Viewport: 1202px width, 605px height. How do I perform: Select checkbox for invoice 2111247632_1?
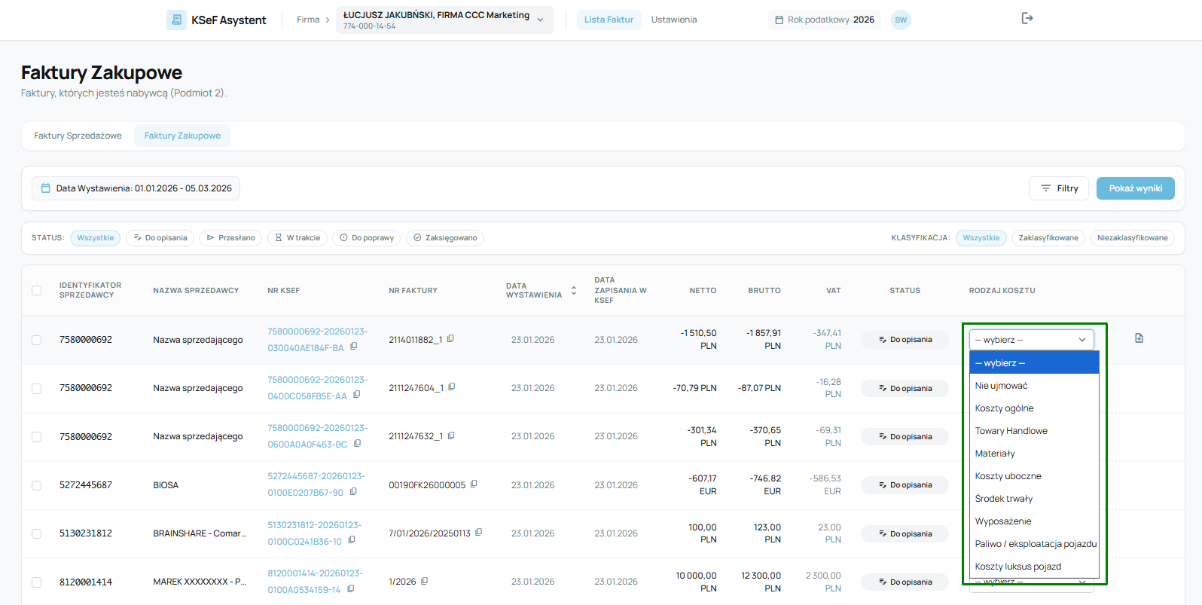(36, 437)
